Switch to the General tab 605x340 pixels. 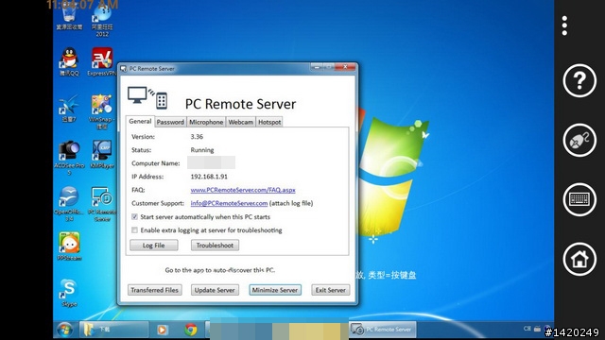point(140,121)
